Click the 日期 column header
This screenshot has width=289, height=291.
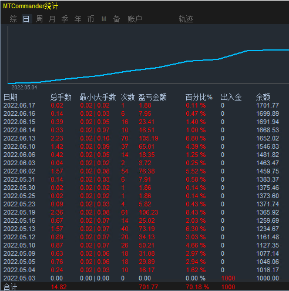[11, 97]
